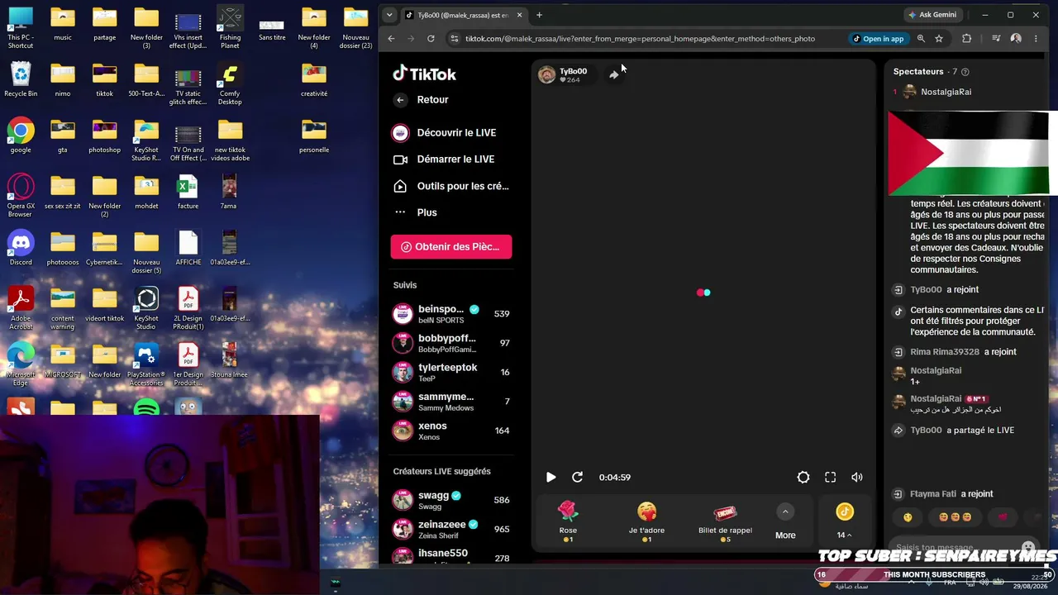Image resolution: width=1058 pixels, height=595 pixels.
Task: Select the Discord desktop shortcut
Action: click(21, 248)
